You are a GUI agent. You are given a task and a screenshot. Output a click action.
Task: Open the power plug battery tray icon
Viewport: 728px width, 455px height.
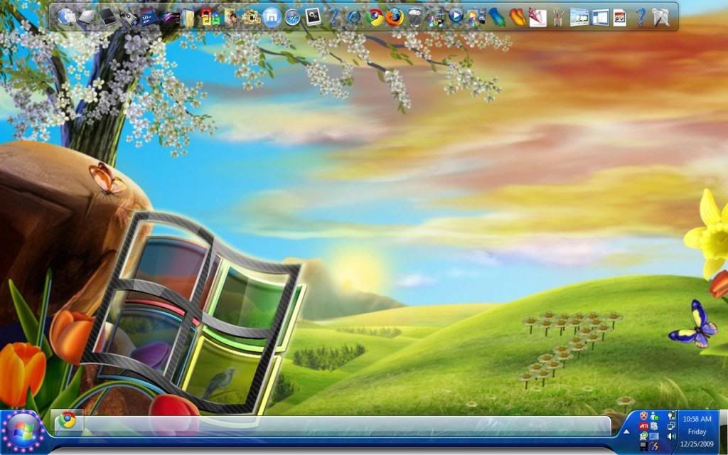[673, 415]
